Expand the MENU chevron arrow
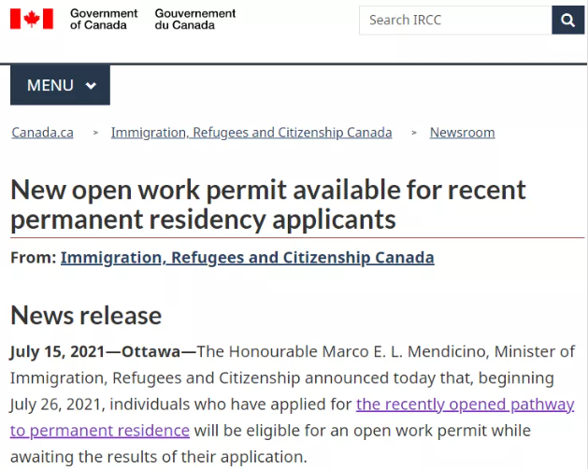This screenshot has width=588, height=469. pyautogui.click(x=91, y=86)
